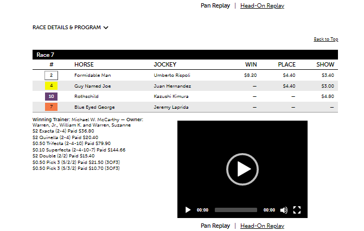Play the race video with center play button

(242, 169)
